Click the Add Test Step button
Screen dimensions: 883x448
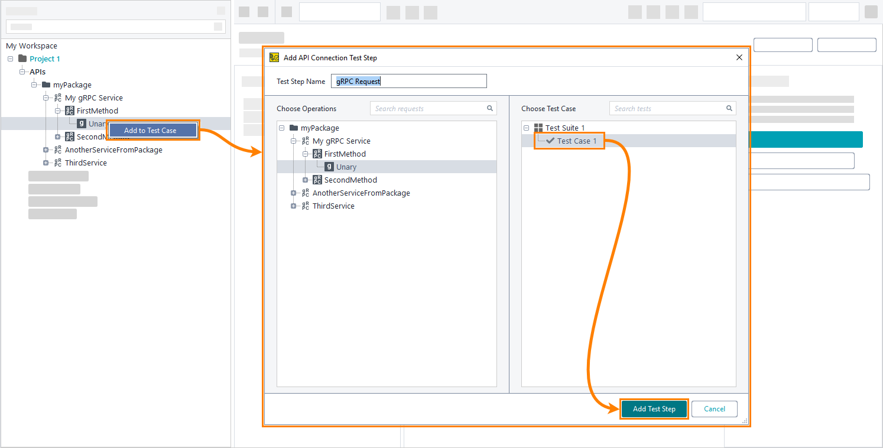[654, 408]
